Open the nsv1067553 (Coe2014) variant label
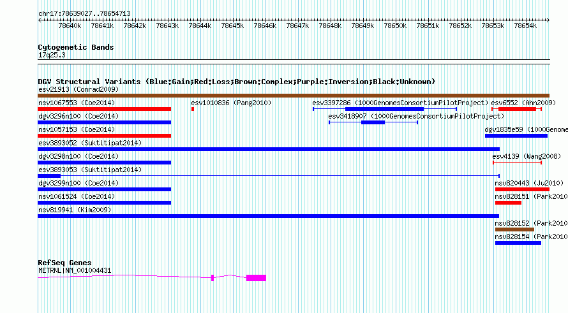 coord(77,103)
